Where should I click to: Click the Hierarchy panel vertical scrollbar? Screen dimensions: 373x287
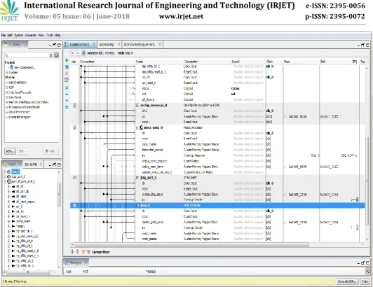pos(58,195)
